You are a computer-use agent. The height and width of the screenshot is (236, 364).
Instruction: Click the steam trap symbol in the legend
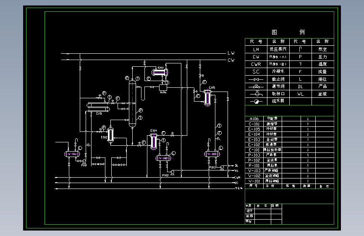pyautogui.click(x=256, y=101)
